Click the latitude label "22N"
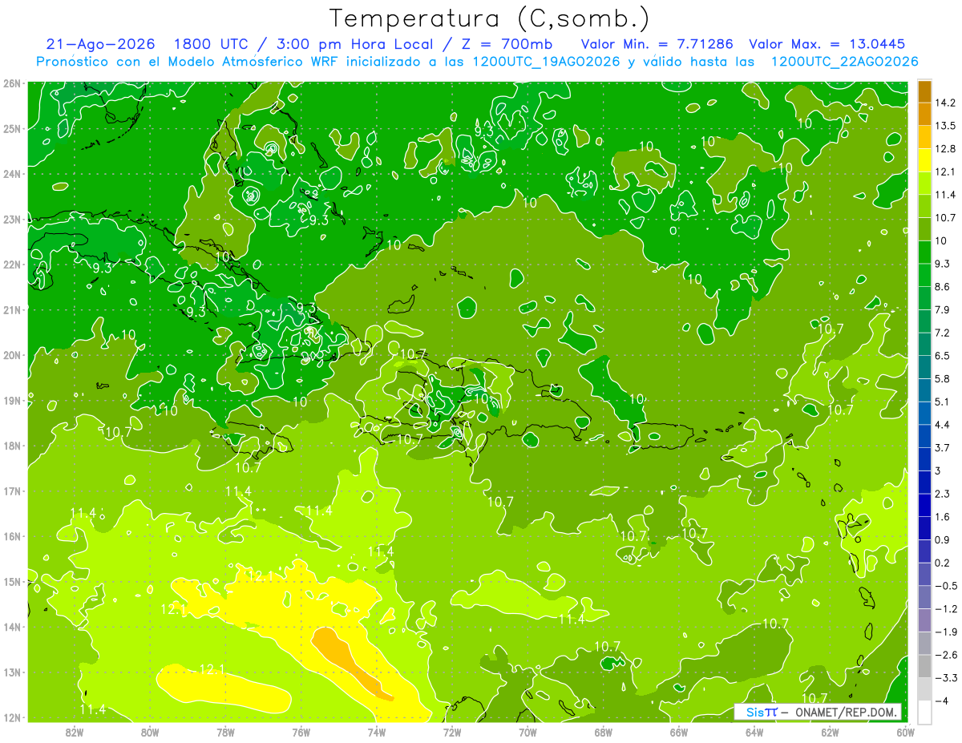Viewport: 962px width, 743px height. pyautogui.click(x=12, y=264)
